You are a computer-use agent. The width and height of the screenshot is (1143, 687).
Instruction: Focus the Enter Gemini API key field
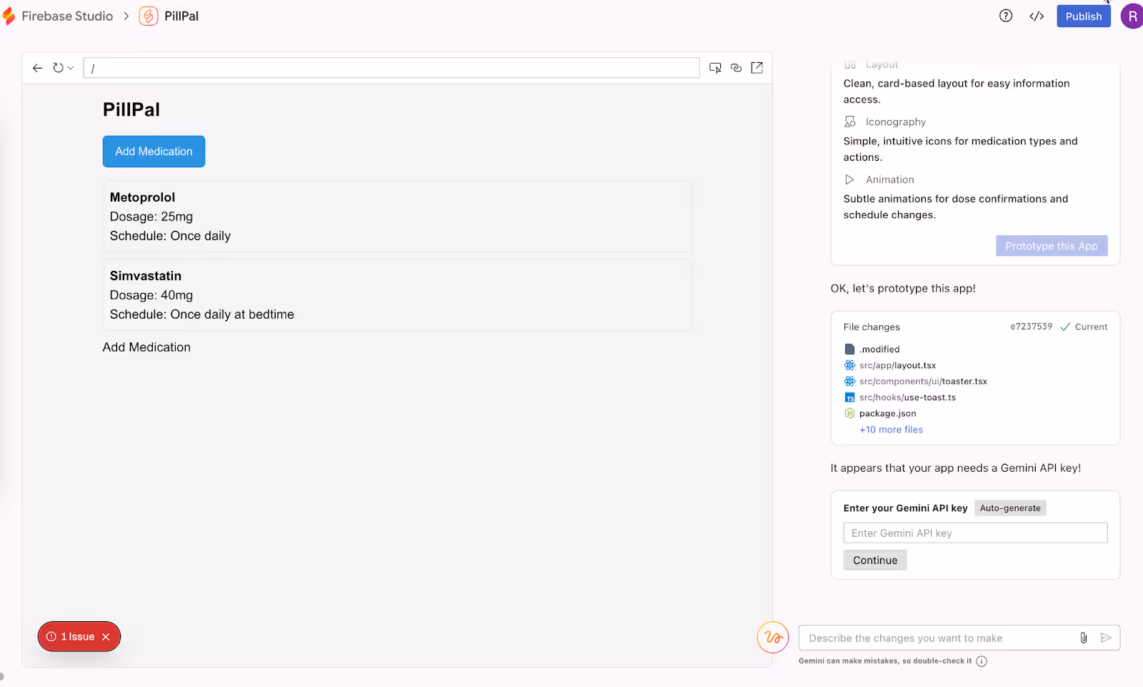pyautogui.click(x=975, y=533)
